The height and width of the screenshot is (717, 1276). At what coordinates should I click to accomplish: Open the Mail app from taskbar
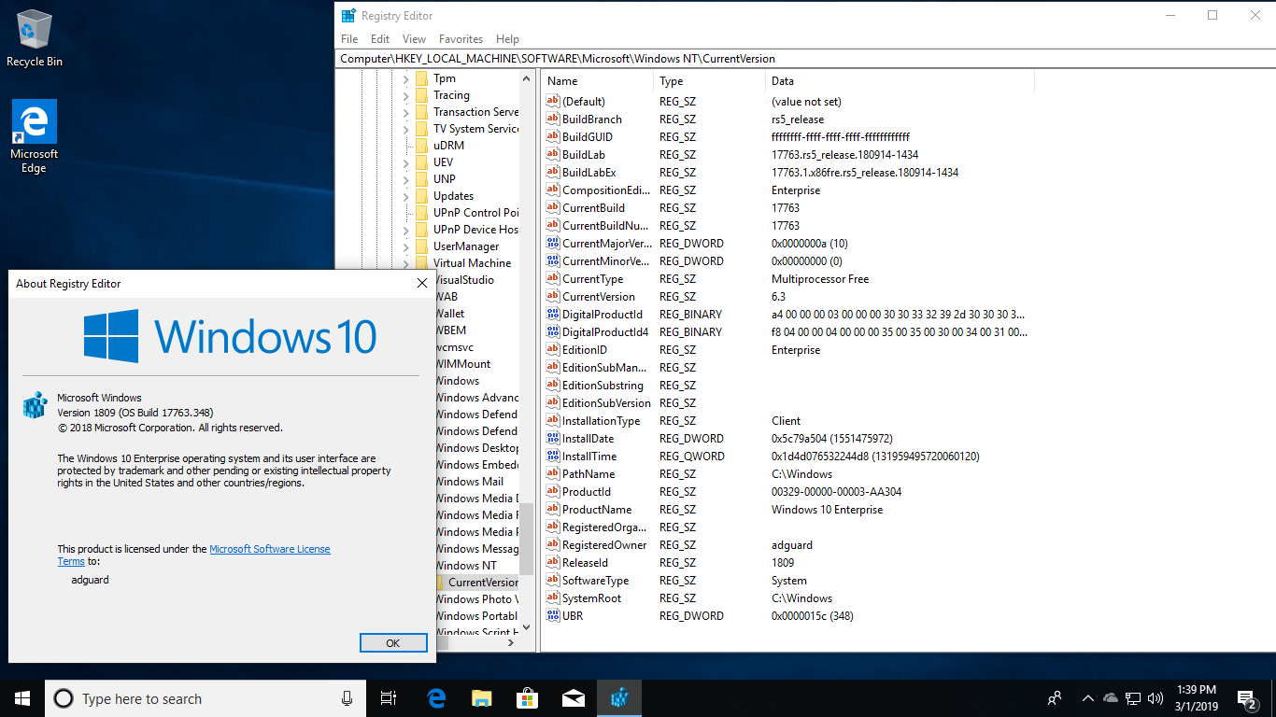pyautogui.click(x=574, y=698)
